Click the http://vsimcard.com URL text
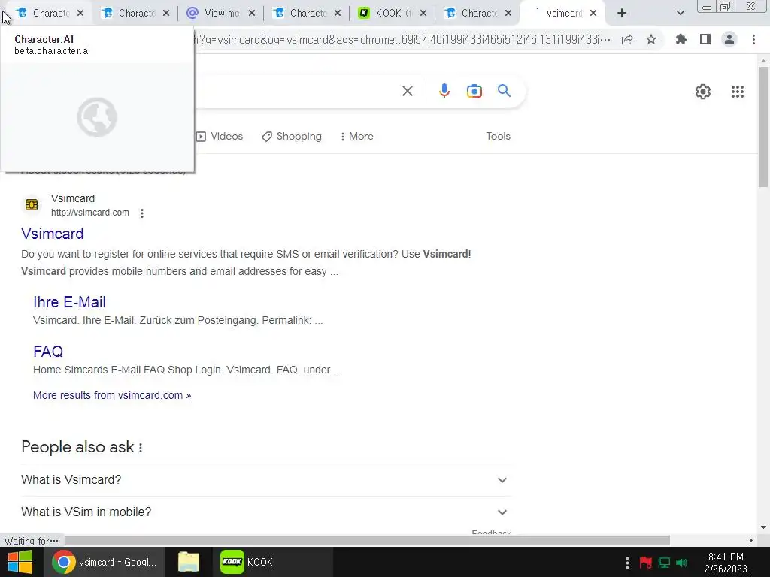Viewport: 770px width, 577px height. click(90, 213)
